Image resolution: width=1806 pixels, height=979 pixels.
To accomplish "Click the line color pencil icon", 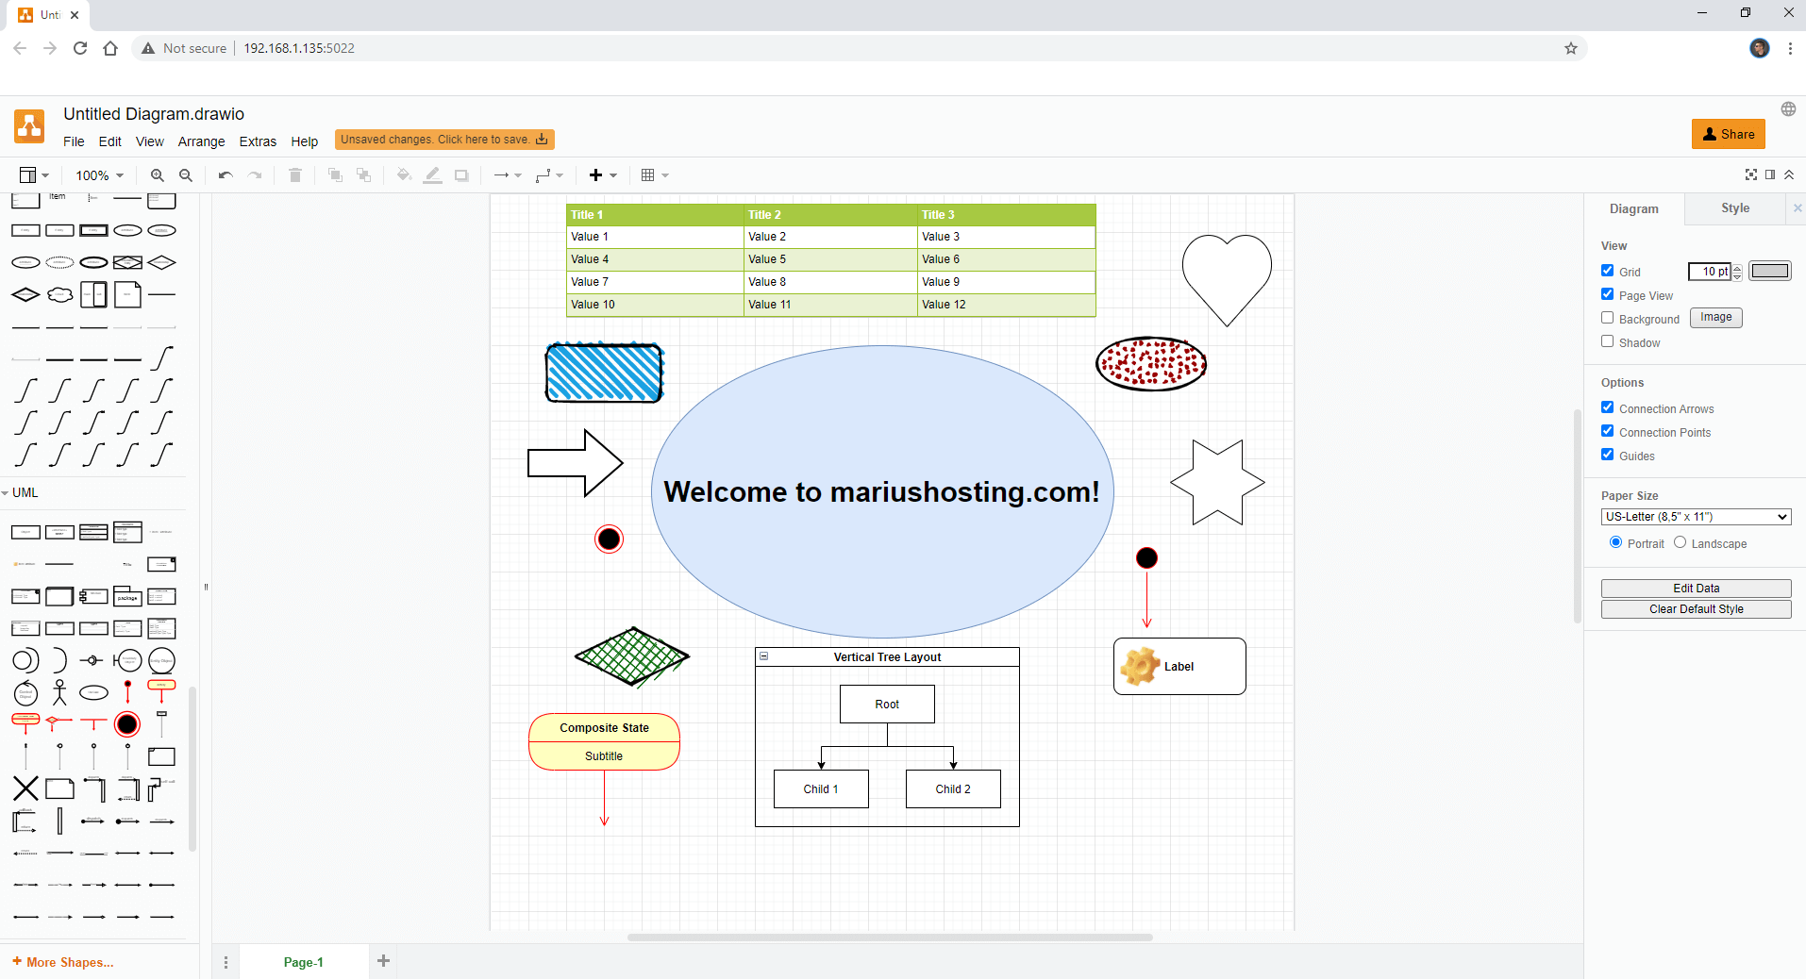I will point(432,175).
